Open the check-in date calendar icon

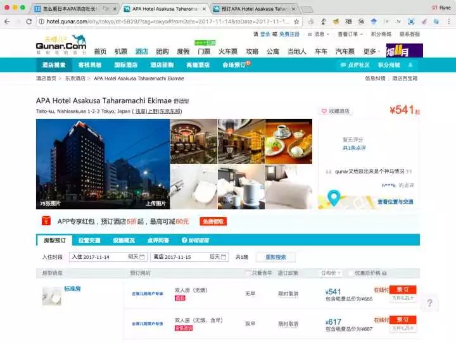[x=142, y=258]
